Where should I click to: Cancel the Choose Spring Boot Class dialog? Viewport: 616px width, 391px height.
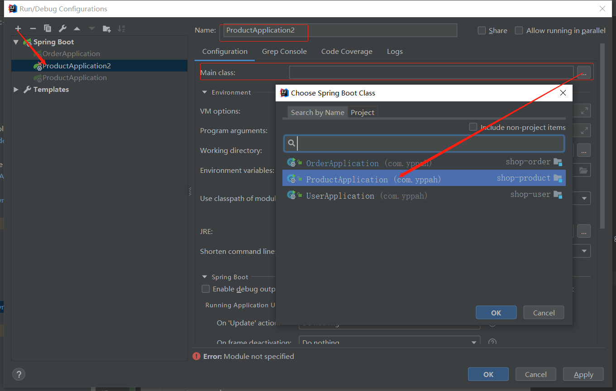coord(544,313)
